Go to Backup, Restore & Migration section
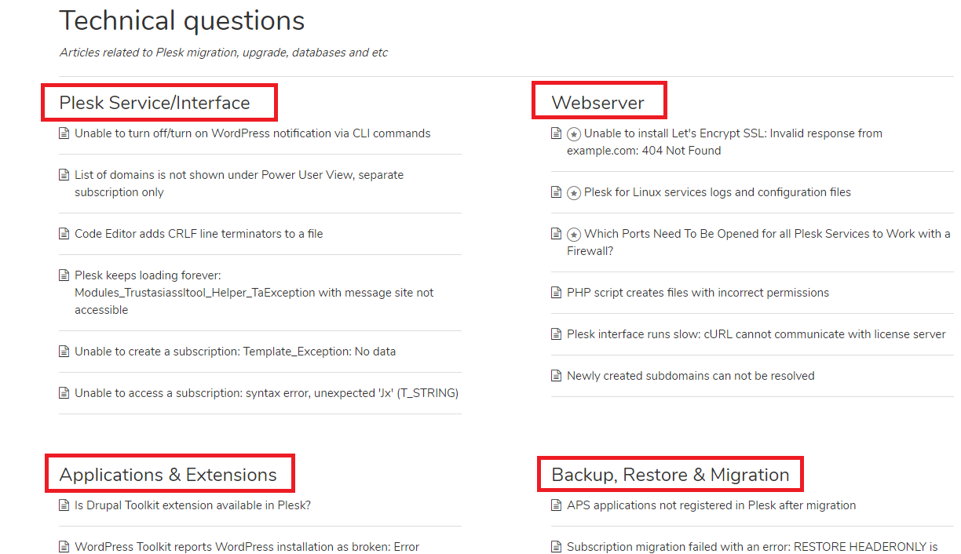This screenshot has width=961, height=554. [670, 475]
